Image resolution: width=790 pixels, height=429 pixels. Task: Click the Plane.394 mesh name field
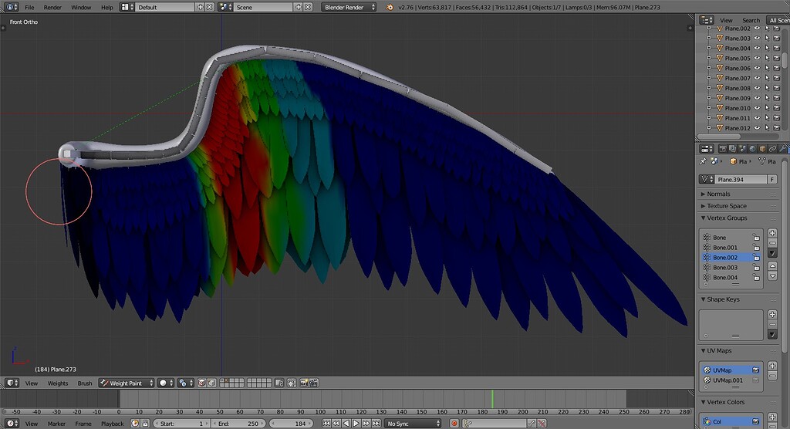click(x=741, y=180)
